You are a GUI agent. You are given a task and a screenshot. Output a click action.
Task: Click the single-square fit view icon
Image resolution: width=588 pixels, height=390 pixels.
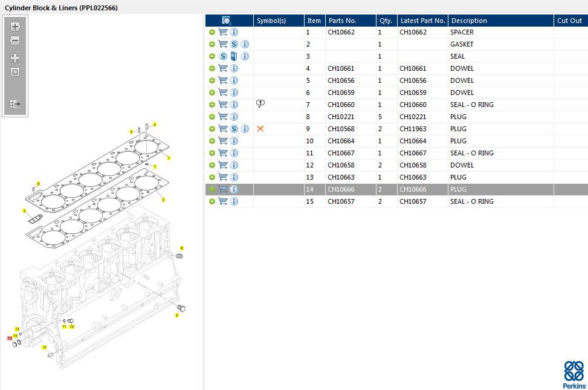15,72
